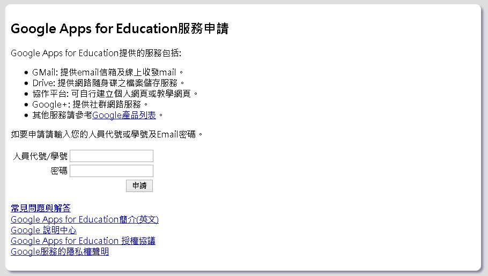Click the 密碼 label
This screenshot has height=276, width=488.
click(59, 171)
